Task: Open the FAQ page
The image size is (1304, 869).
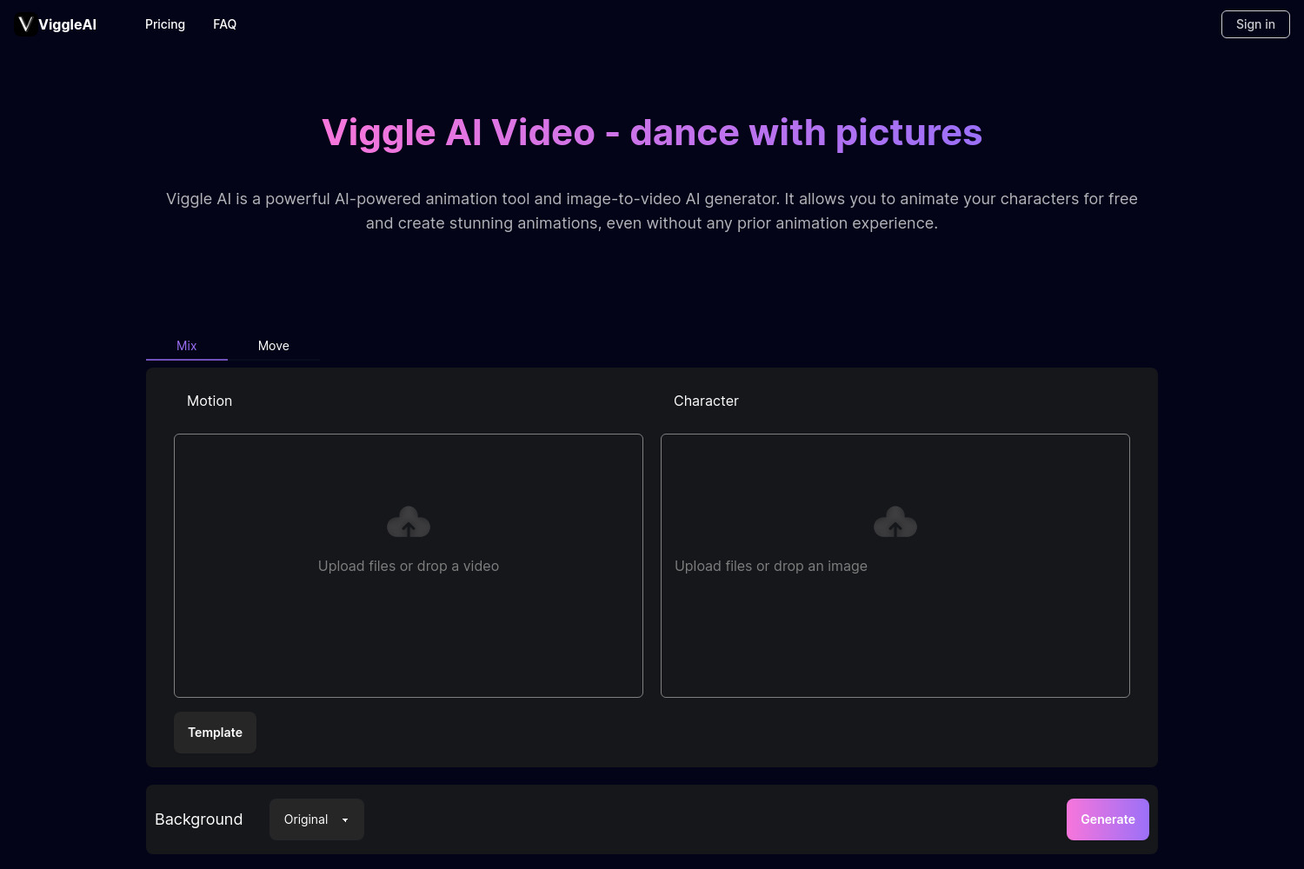Action: (x=225, y=24)
